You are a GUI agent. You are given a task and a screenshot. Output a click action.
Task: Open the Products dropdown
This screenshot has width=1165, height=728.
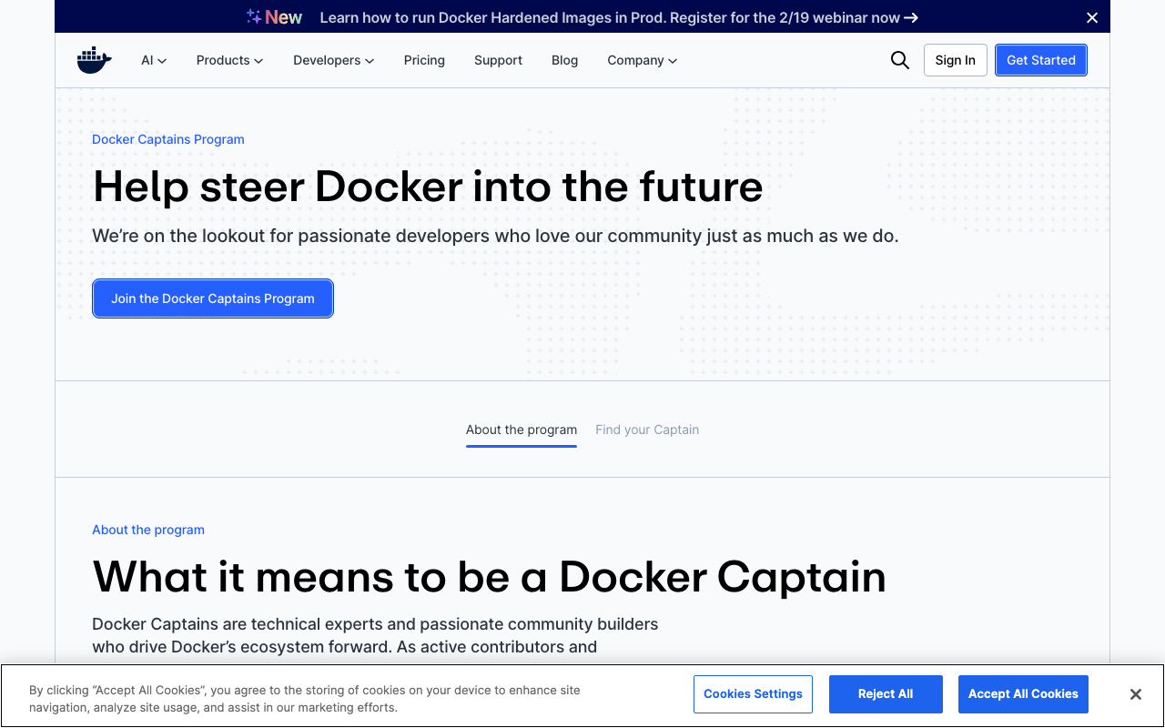point(229,60)
